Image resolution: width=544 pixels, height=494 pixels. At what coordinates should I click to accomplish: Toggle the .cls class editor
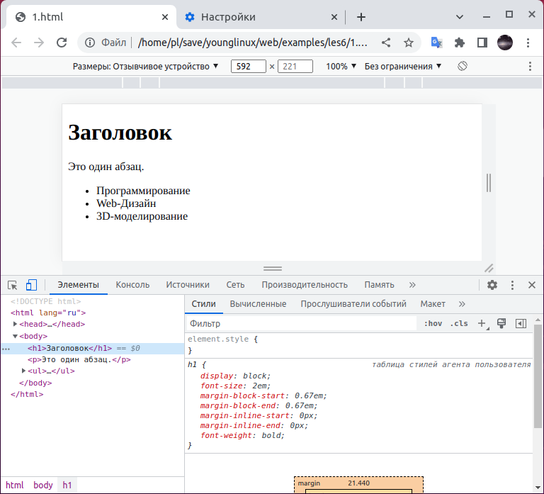tap(459, 324)
